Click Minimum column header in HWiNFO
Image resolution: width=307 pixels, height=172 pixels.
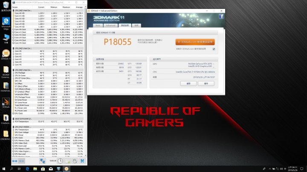[x=53, y=7]
